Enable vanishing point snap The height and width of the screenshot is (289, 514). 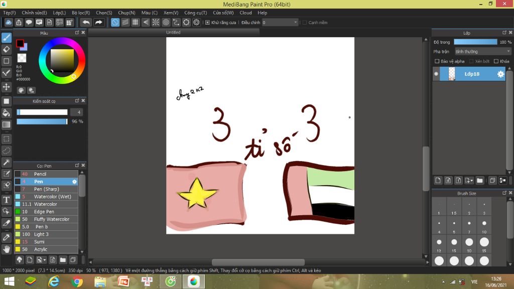146,22
